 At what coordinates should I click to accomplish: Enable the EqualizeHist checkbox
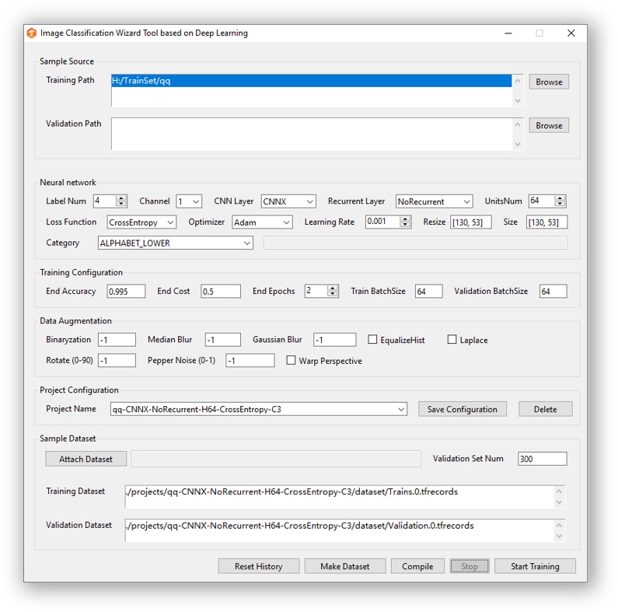click(x=372, y=340)
